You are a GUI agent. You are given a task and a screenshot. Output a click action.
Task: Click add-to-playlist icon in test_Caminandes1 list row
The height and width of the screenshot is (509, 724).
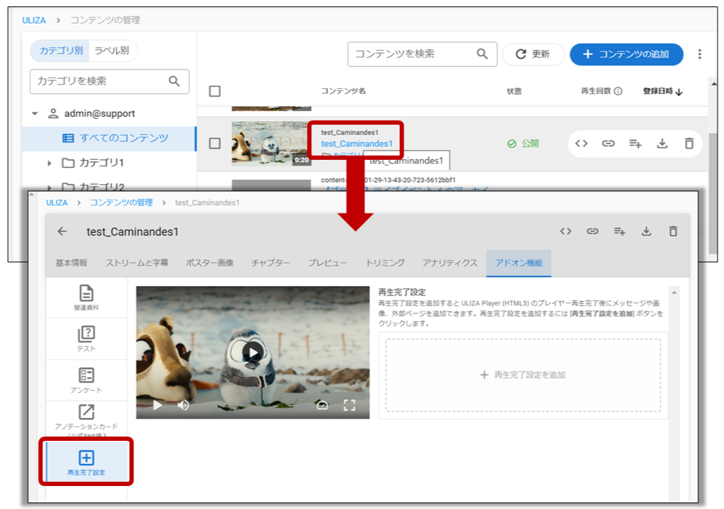pyautogui.click(x=635, y=143)
